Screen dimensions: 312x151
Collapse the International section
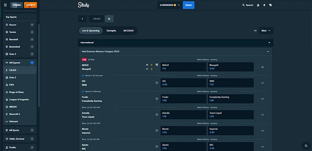click(x=269, y=43)
